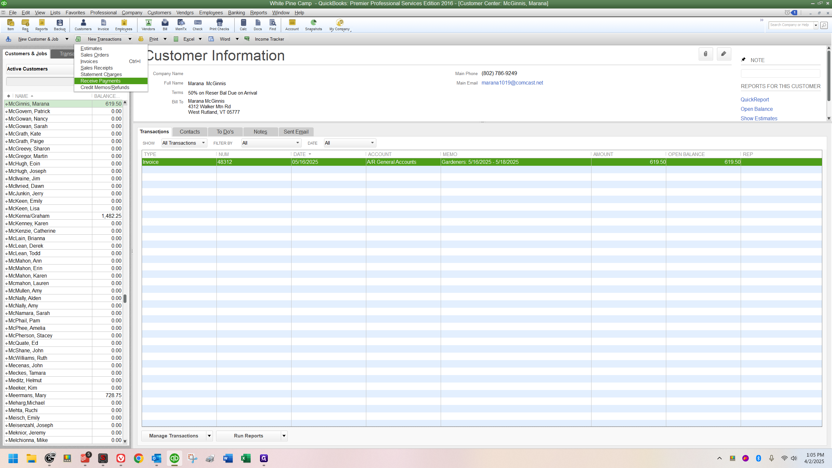Viewport: 832px width, 468px height.
Task: Click the QuickReport link
Action: click(x=755, y=100)
